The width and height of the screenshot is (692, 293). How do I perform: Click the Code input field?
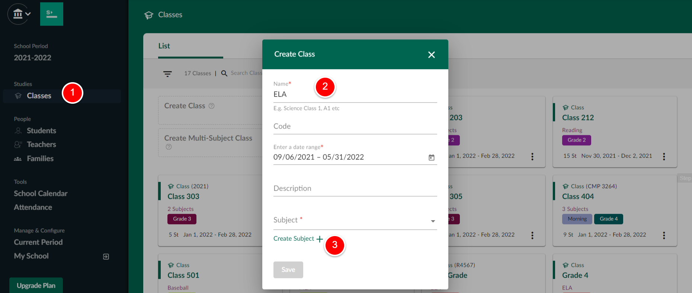click(355, 126)
